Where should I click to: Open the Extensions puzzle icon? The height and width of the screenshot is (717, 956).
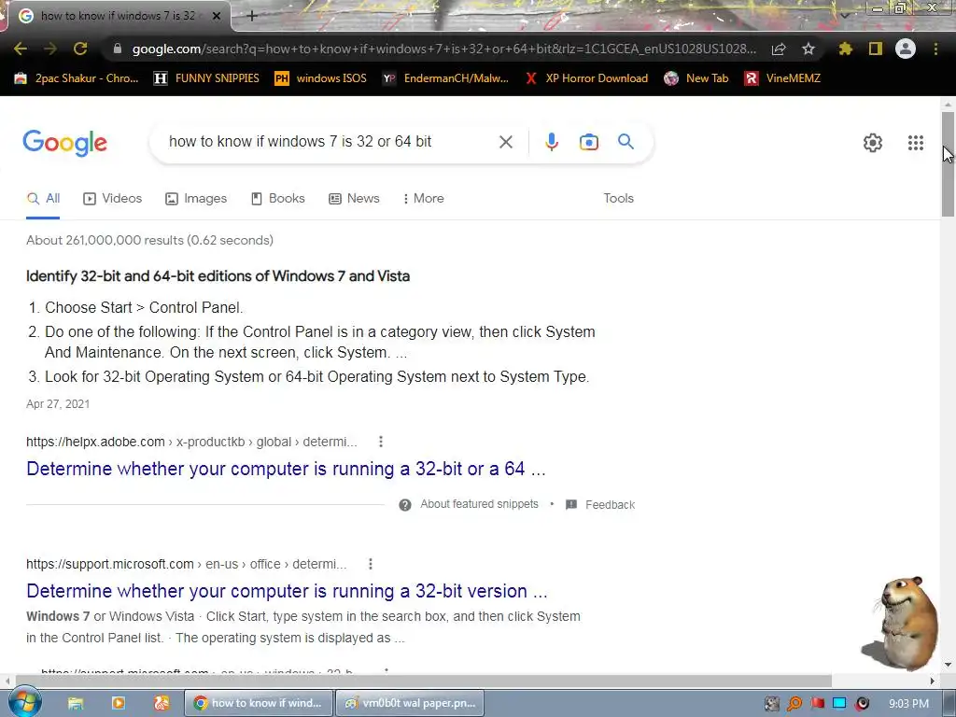845,49
